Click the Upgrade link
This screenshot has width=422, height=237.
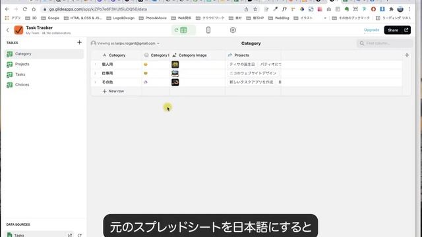click(x=371, y=30)
